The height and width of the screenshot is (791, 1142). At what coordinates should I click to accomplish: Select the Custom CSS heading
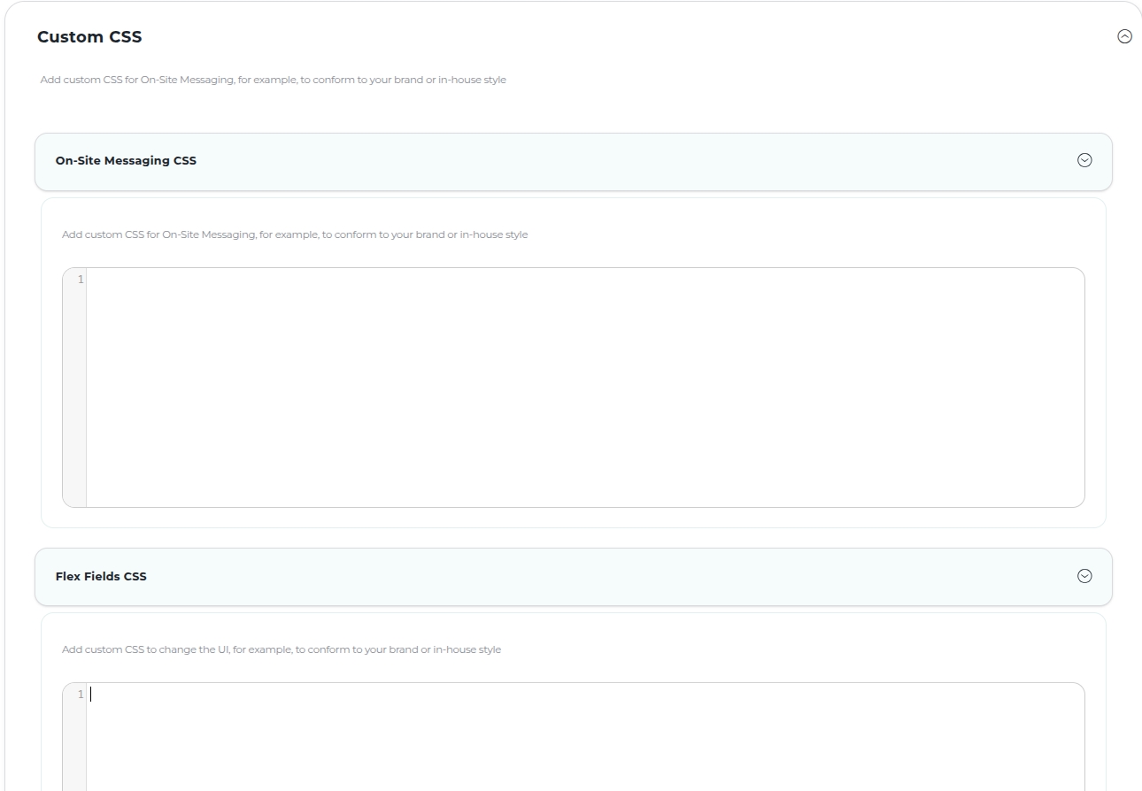coord(89,37)
